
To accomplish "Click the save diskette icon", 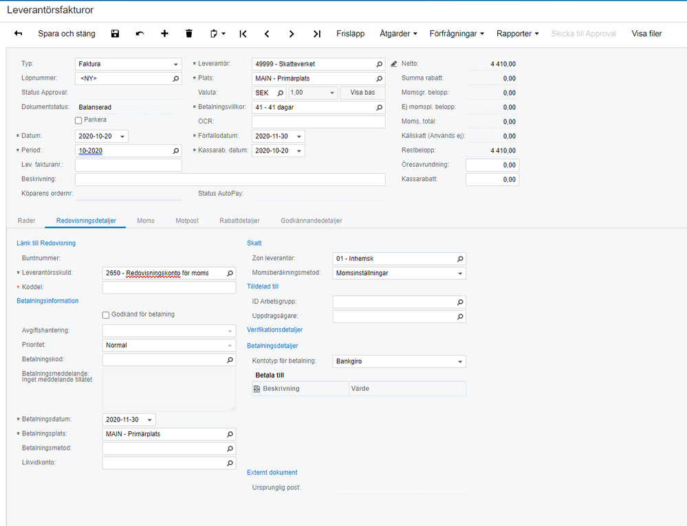I will (115, 34).
